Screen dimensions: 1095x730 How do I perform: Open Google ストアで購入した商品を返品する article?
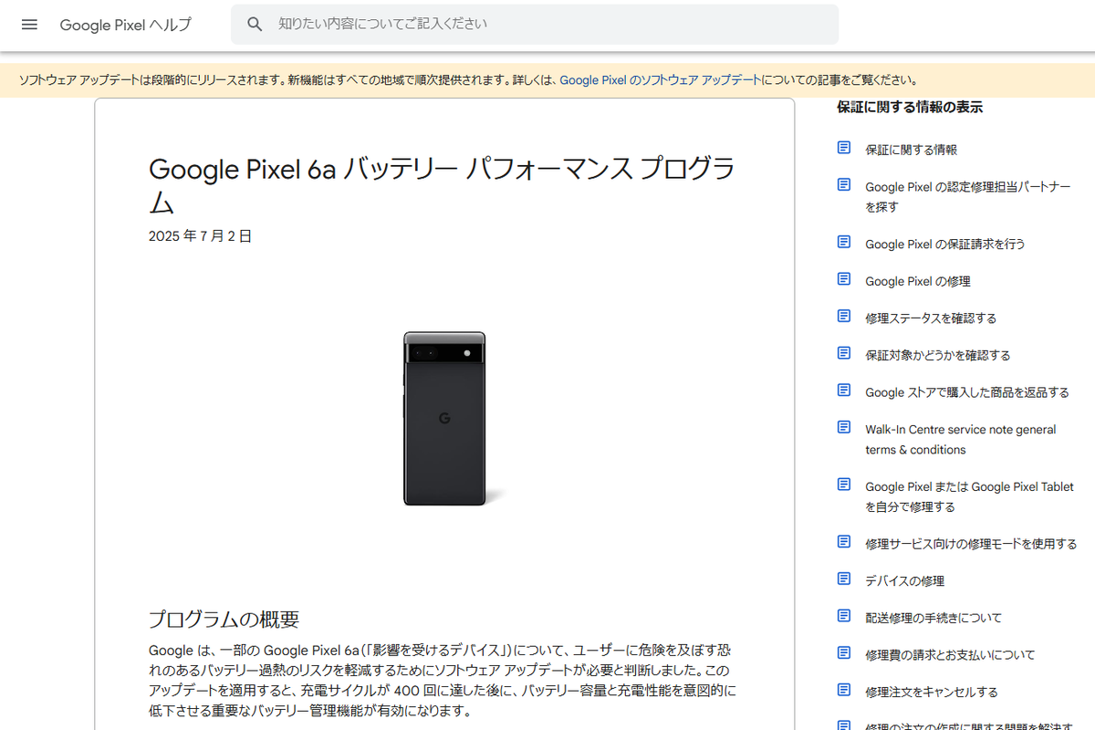pos(967,392)
